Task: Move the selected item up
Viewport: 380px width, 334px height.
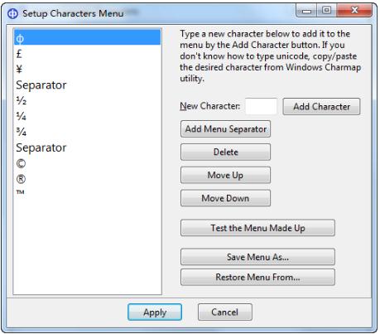Action: pos(225,175)
